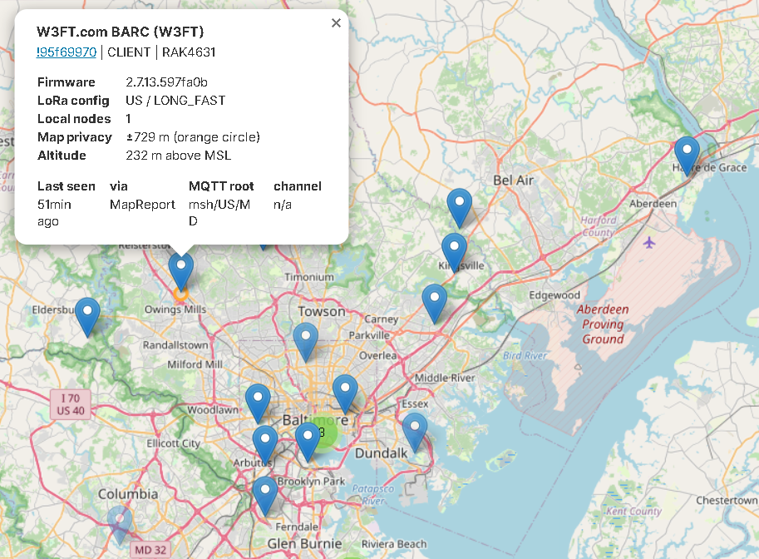759x559 pixels.
Task: Click the airport icon near Aberdeen
Action: coord(649,242)
